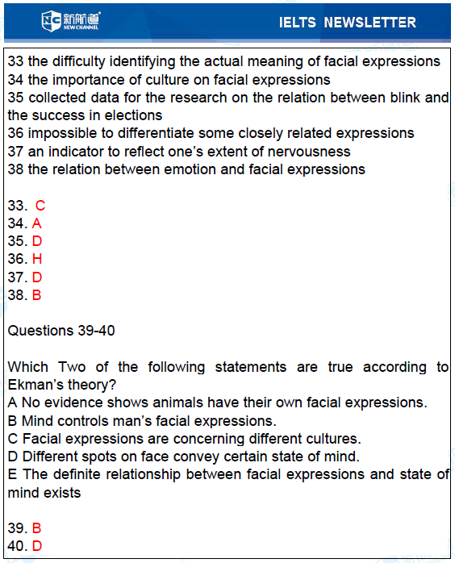Click statement 37 about extent of nervousness

pos(179,152)
